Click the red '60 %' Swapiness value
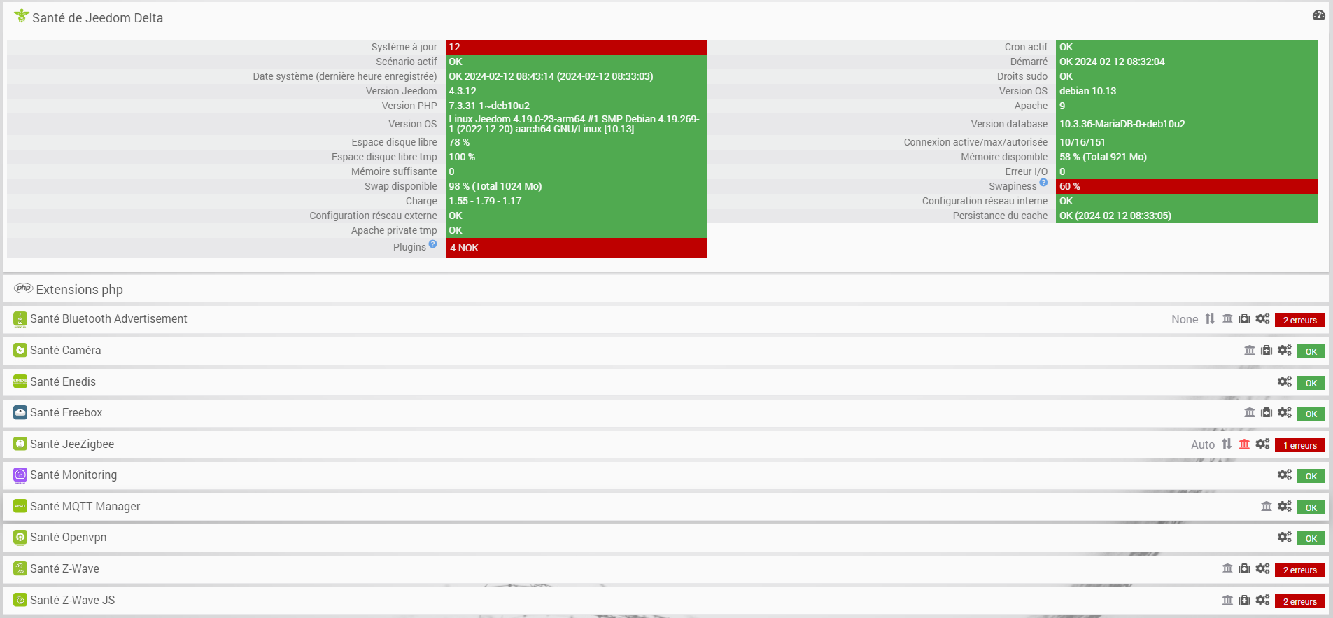1333x618 pixels. 1187,186
